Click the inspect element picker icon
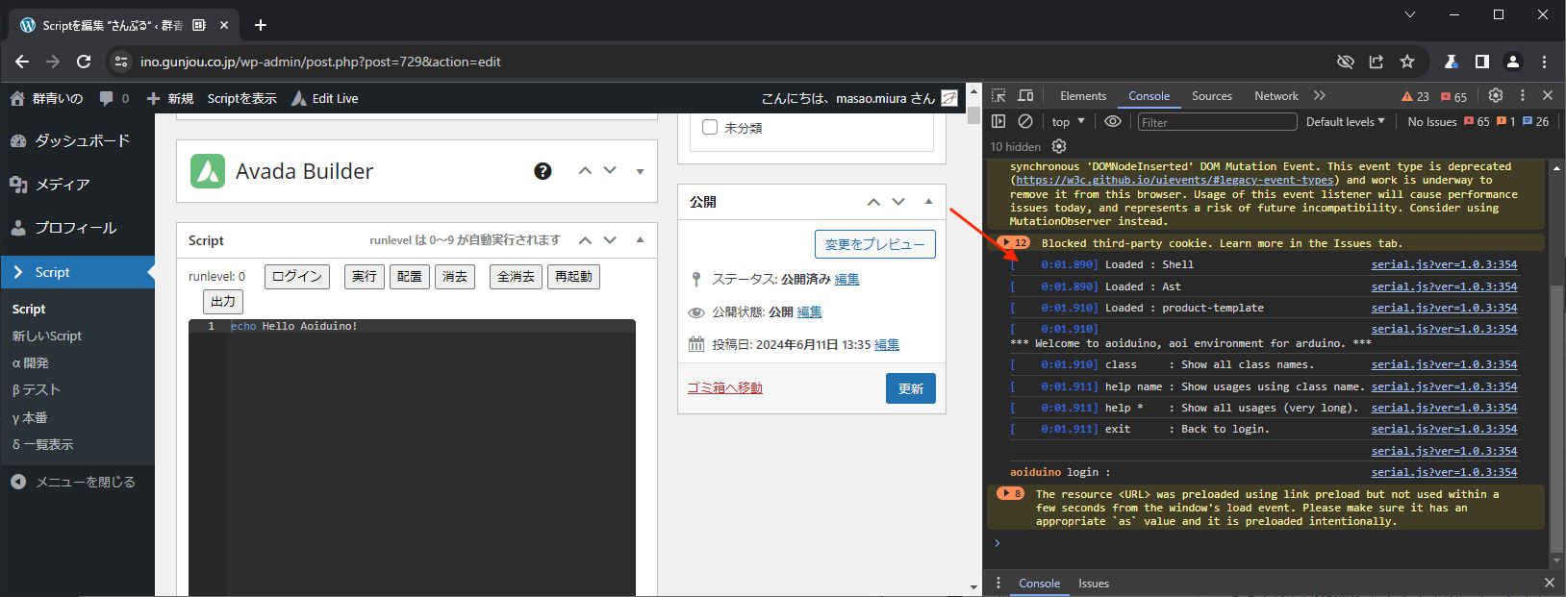 click(x=998, y=96)
